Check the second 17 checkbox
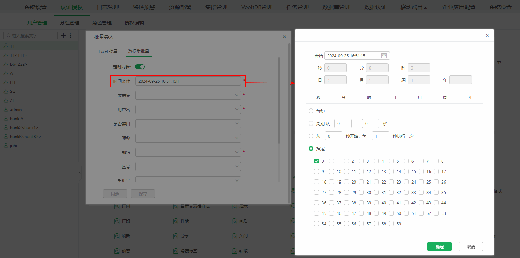 (436, 171)
